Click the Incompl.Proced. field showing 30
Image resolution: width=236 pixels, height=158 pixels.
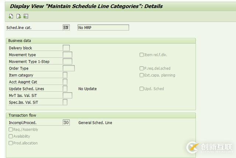[x=66, y=123]
